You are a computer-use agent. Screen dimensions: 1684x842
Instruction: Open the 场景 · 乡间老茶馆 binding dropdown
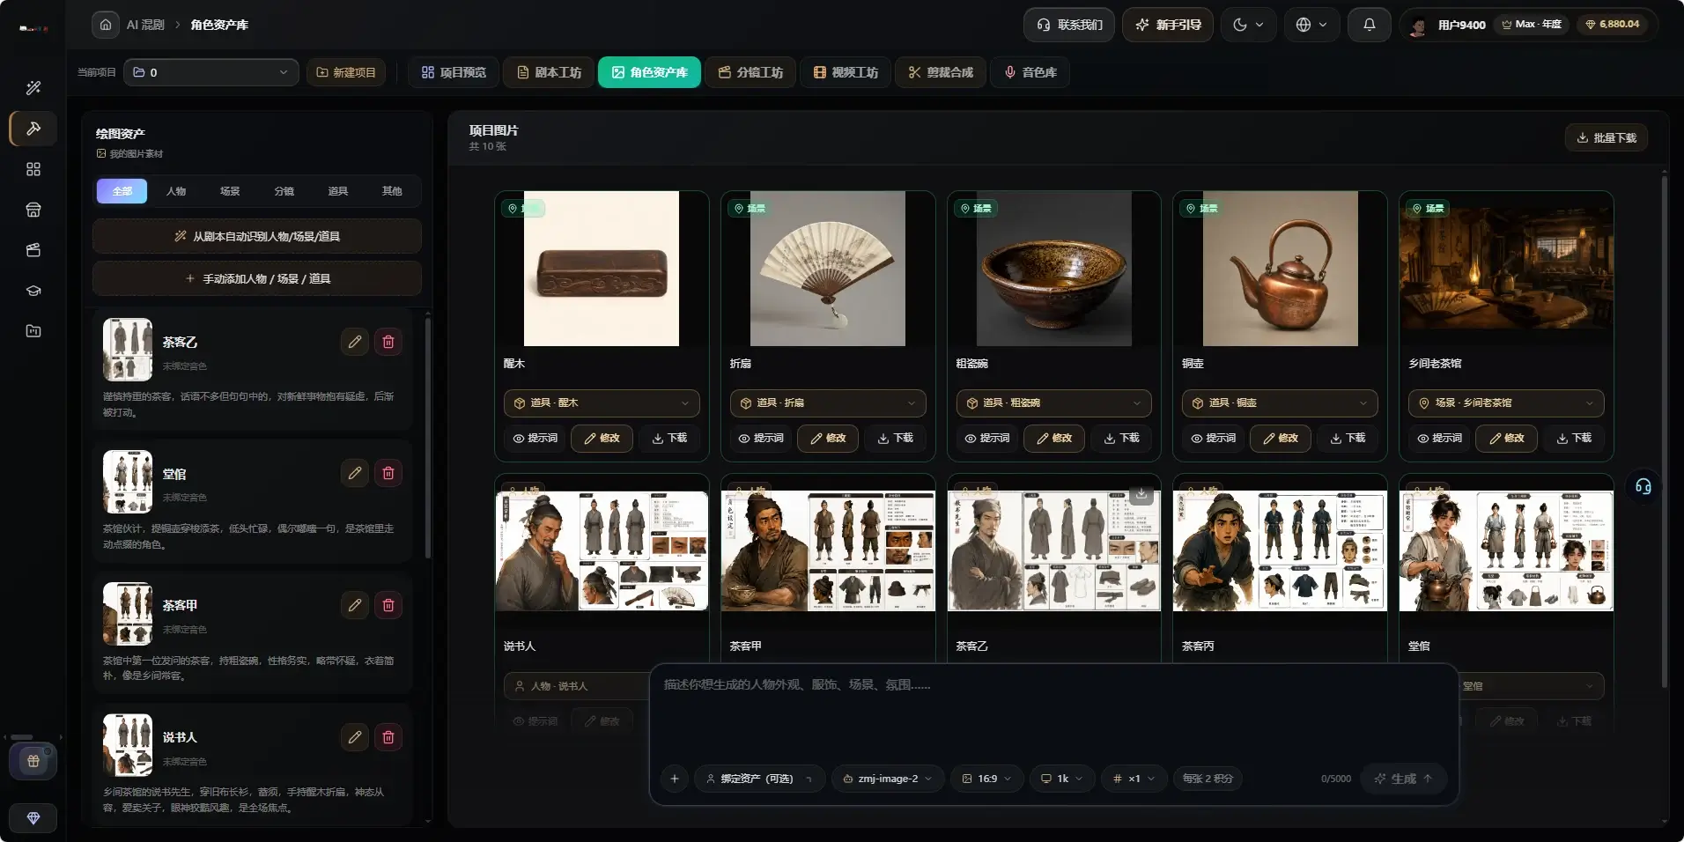coord(1506,403)
